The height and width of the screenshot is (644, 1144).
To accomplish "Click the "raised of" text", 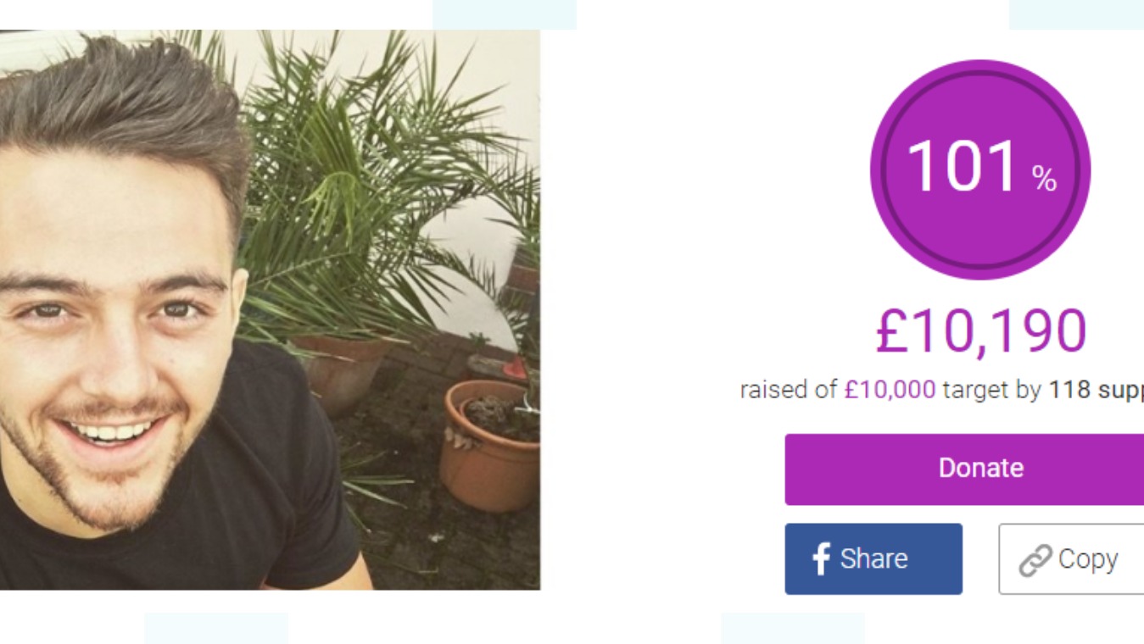I will coord(789,390).
